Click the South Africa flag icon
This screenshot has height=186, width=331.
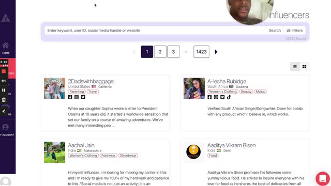click(231, 86)
